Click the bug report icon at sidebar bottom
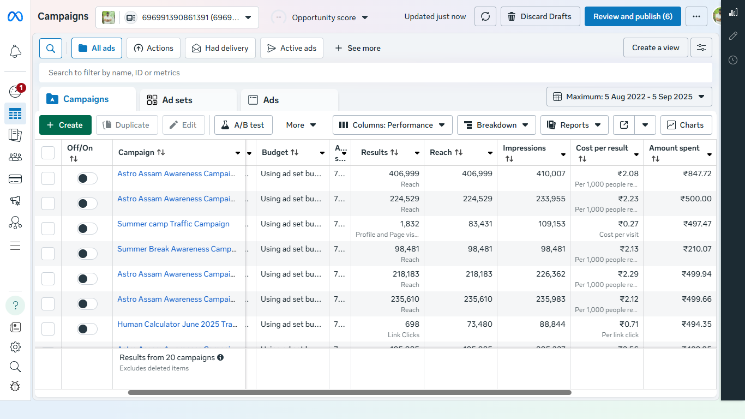 click(15, 387)
